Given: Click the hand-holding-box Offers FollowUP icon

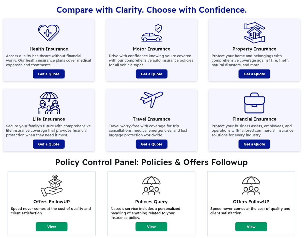Looking at the screenshot, I should coord(52,186).
